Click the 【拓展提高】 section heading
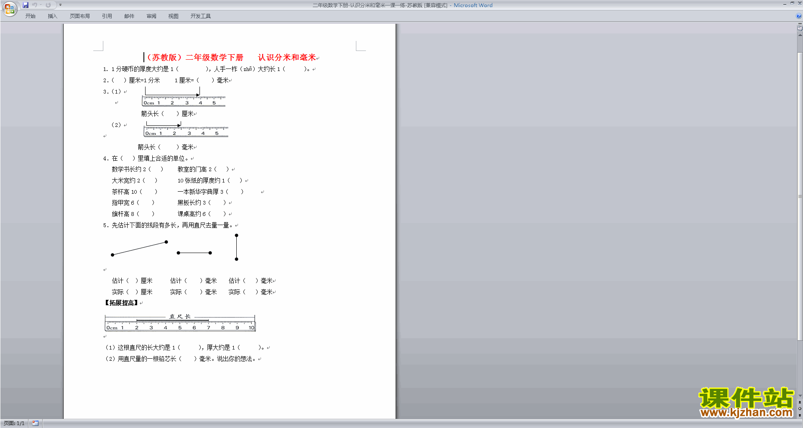 [x=121, y=303]
